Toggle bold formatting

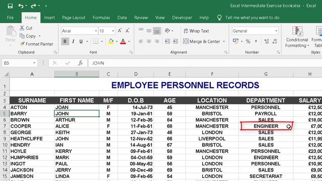click(x=65, y=41)
